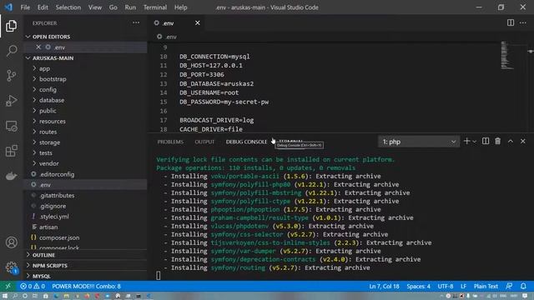Image resolution: width=534 pixels, height=300 pixels.
Task: Open the View menu
Action: pyautogui.click(x=94, y=7)
